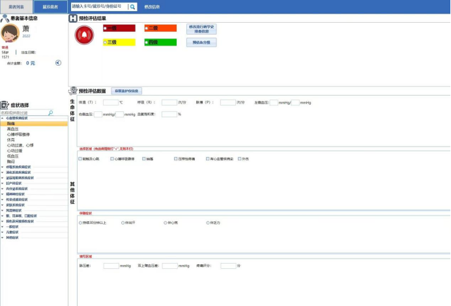Click the 预检评估数据 section icon
This screenshot has width=451, height=306.
click(x=73, y=90)
